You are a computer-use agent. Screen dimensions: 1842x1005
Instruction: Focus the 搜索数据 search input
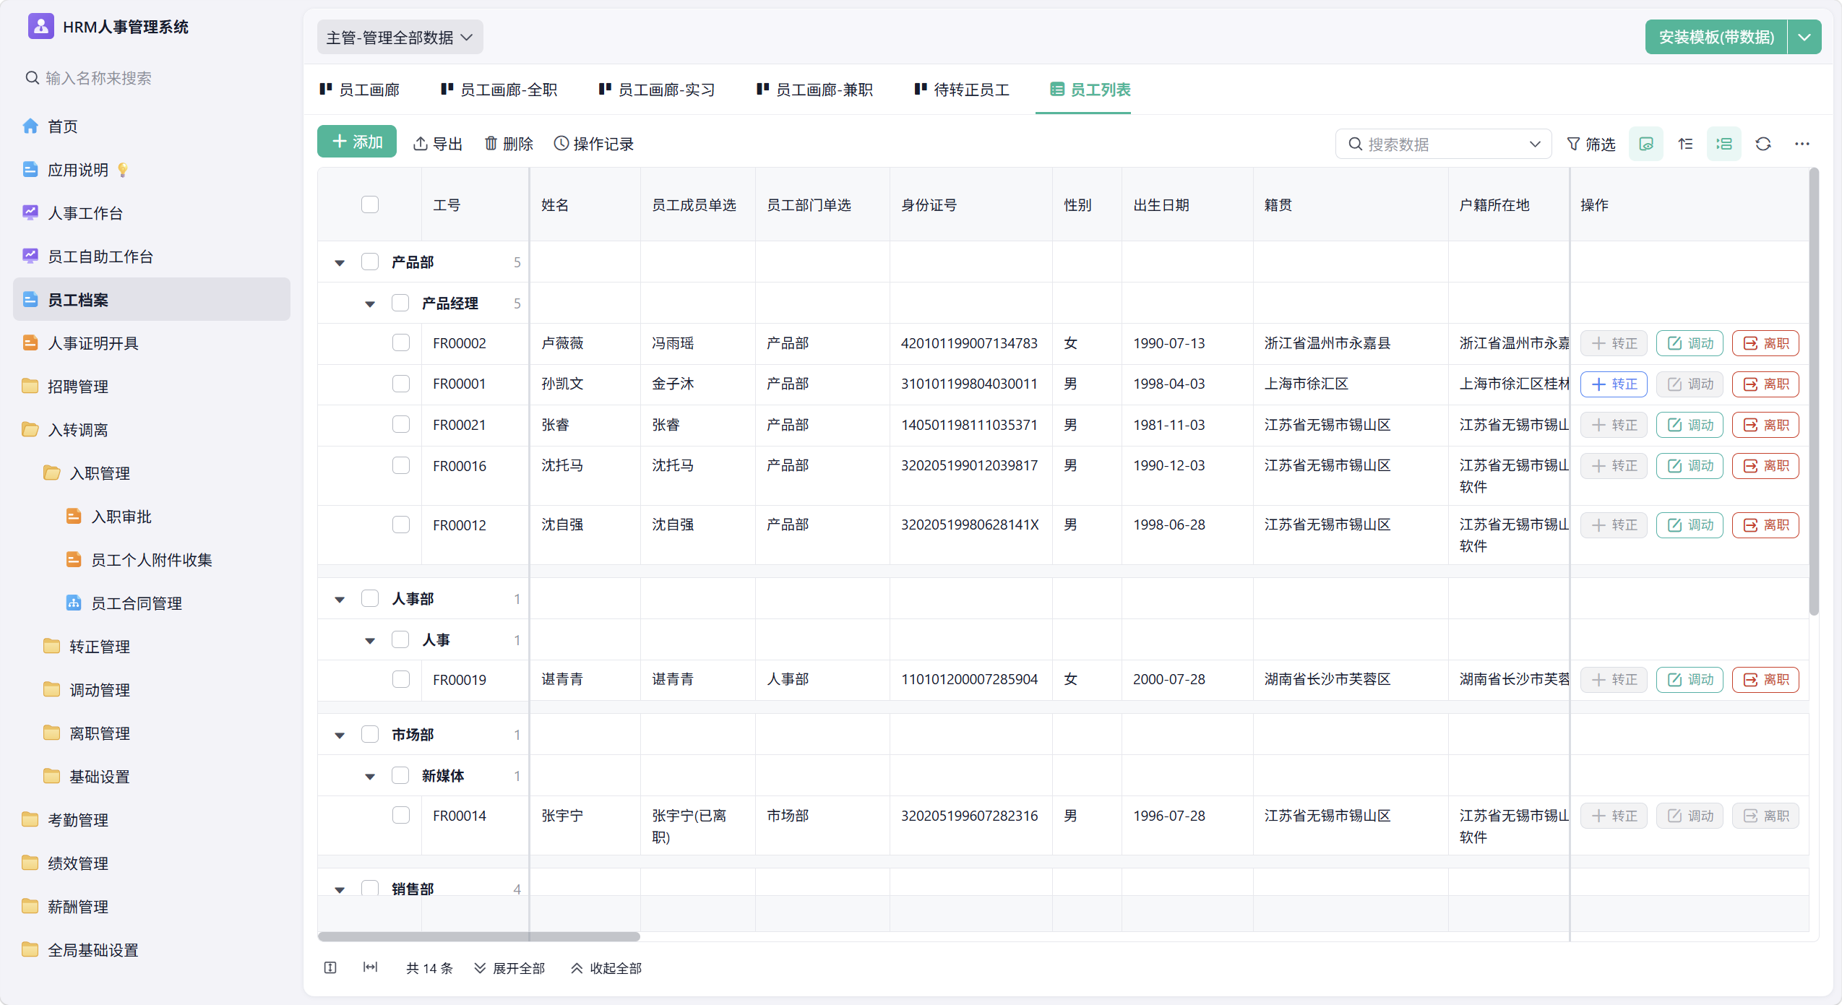click(x=1443, y=145)
